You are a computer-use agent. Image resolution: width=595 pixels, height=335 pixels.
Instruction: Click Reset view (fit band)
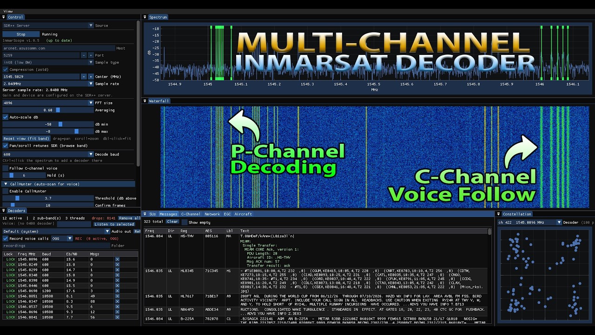[x=26, y=139]
